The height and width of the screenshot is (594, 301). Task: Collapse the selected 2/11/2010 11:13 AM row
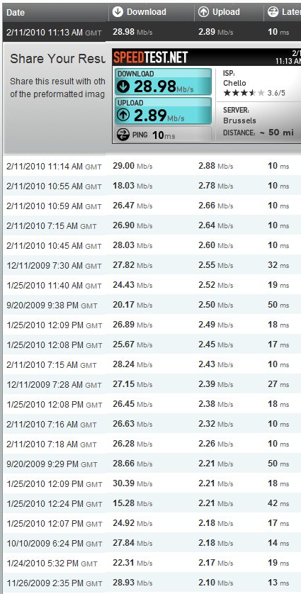152,32
